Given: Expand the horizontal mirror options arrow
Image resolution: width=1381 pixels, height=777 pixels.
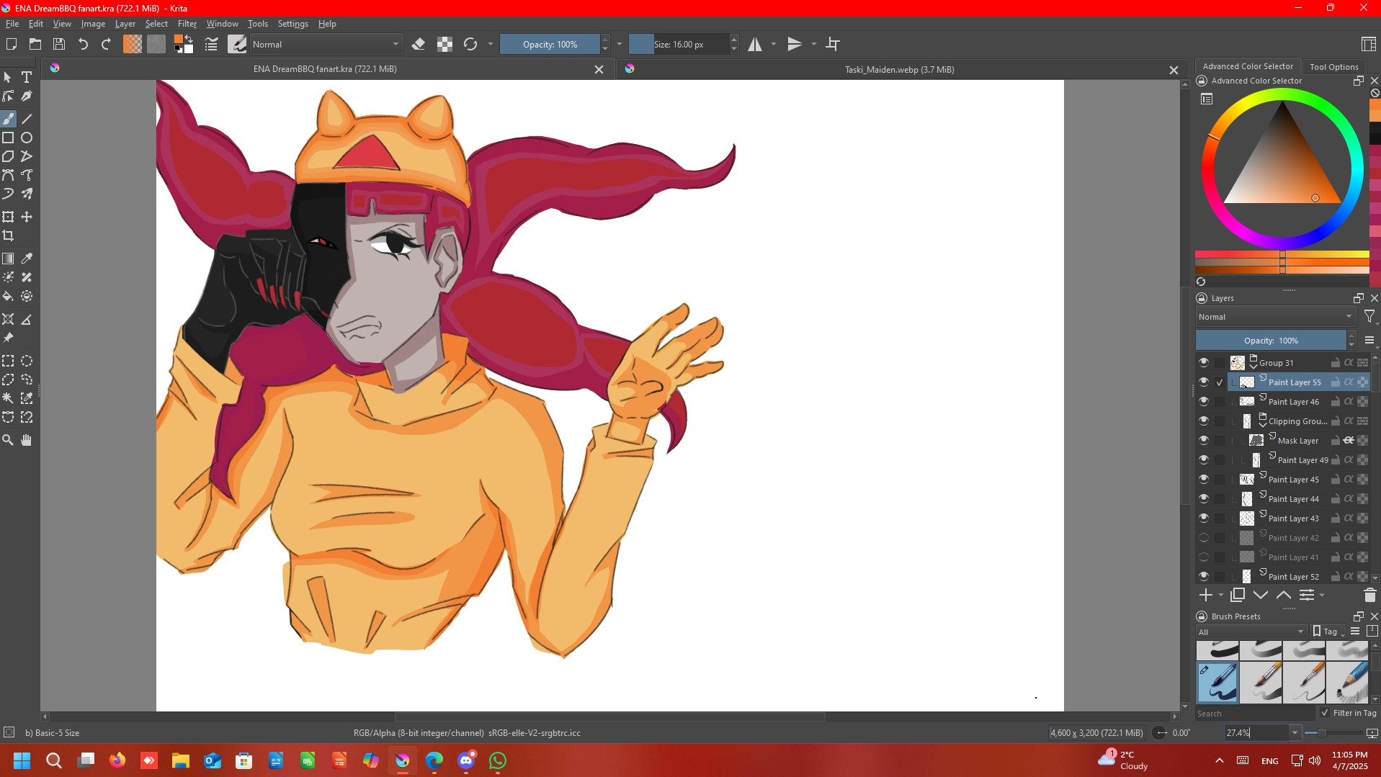Looking at the screenshot, I should [x=774, y=44].
